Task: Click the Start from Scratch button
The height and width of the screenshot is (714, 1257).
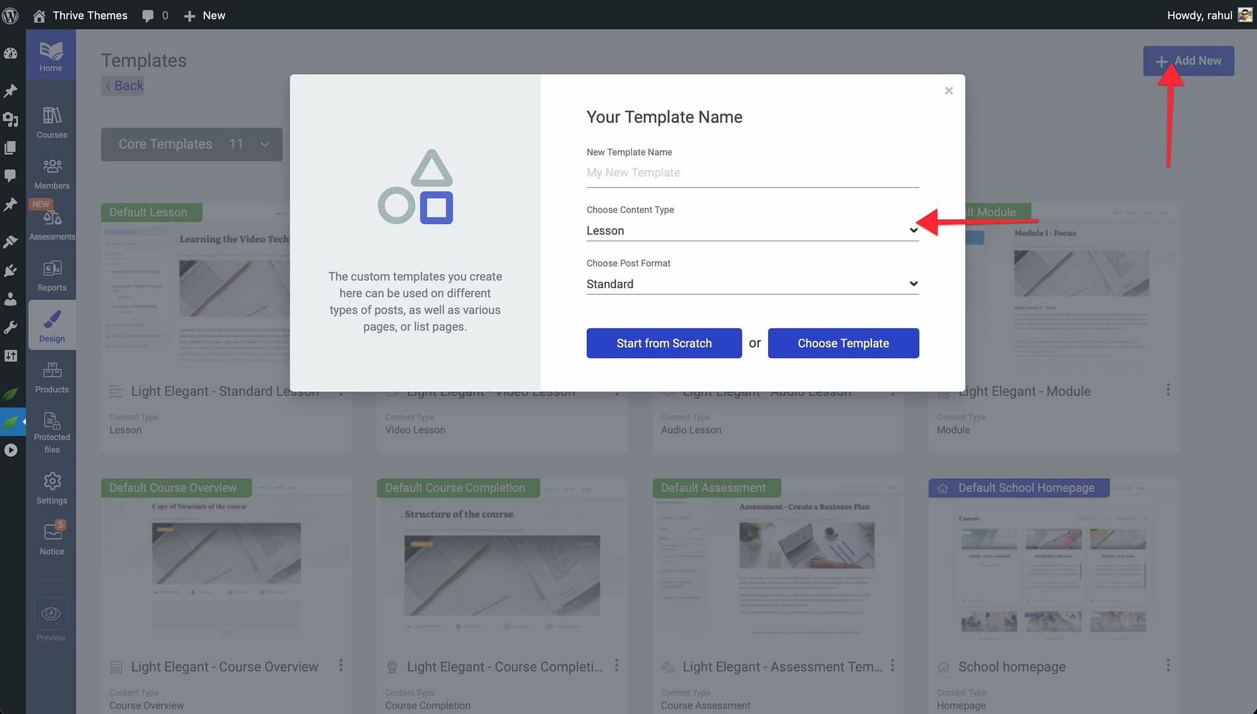Action: coord(664,343)
